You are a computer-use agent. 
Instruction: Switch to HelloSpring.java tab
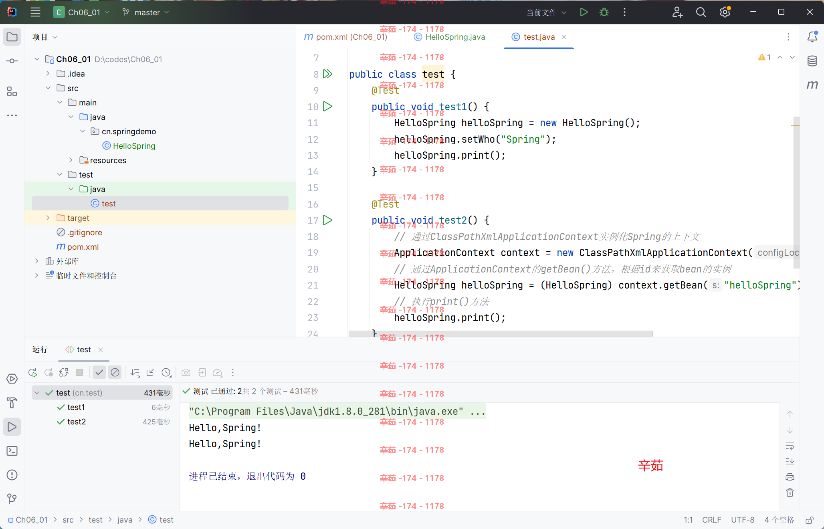pos(449,37)
